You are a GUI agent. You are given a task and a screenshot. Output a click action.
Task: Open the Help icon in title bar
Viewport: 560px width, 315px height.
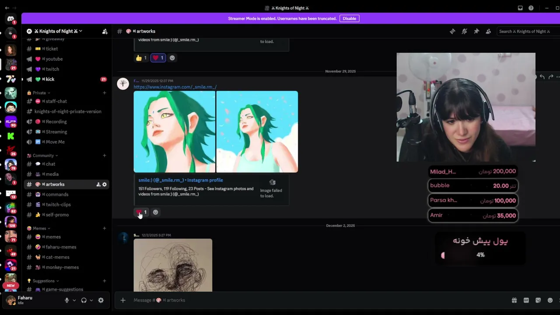click(531, 8)
